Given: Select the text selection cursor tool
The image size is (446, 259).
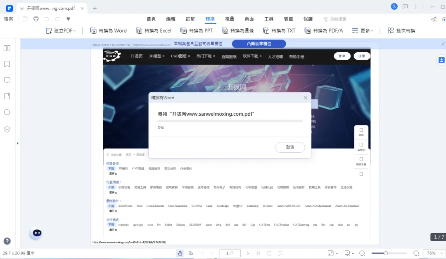Looking at the screenshot, I should coord(191,253).
